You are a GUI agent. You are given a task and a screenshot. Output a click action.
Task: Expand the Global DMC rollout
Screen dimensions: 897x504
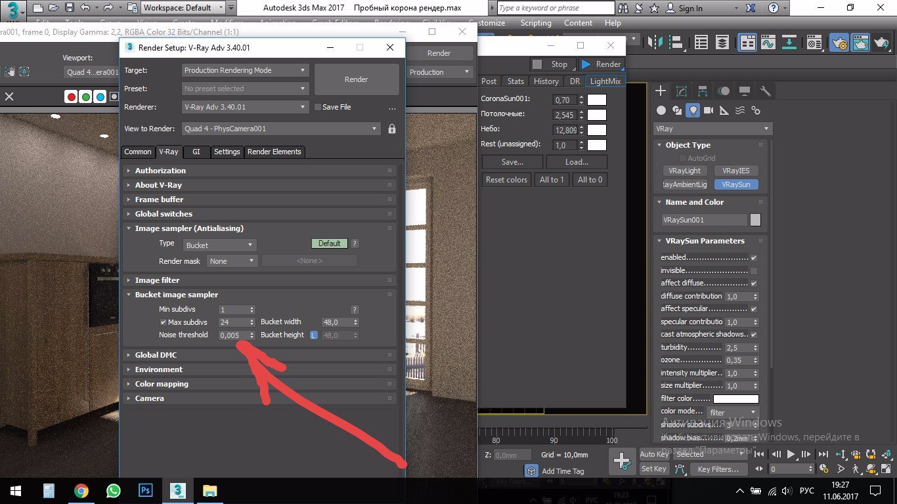(x=260, y=355)
